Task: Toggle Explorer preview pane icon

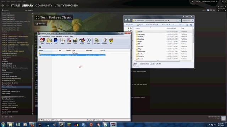Action: tap(187, 25)
